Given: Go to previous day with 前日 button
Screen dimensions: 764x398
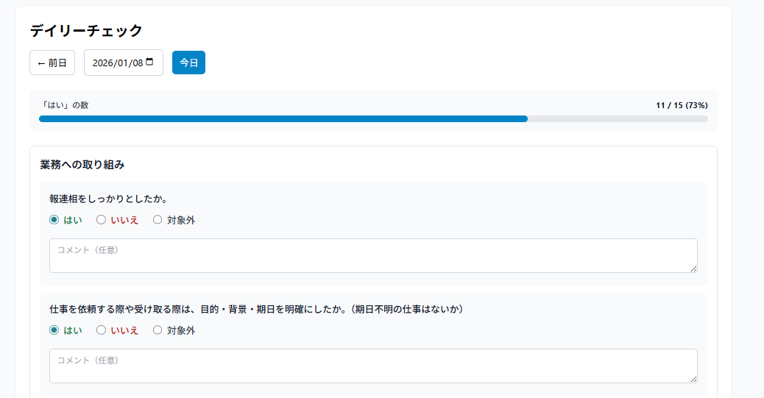Looking at the screenshot, I should coord(52,63).
